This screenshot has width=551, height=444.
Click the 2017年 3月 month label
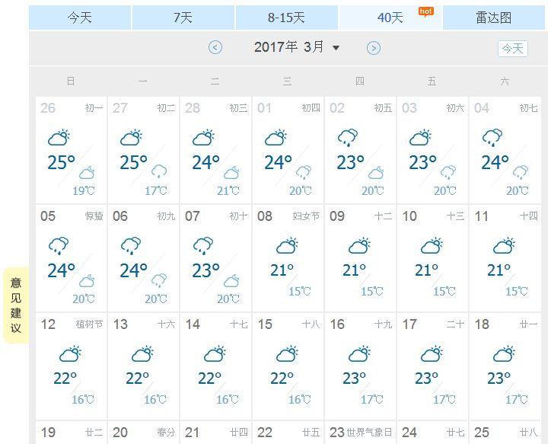pyautogui.click(x=289, y=47)
